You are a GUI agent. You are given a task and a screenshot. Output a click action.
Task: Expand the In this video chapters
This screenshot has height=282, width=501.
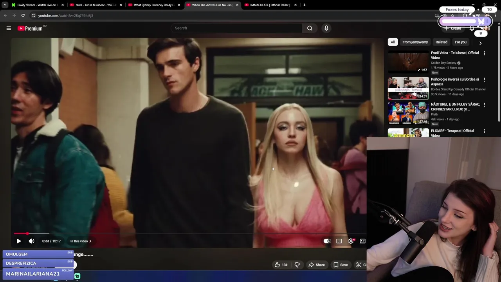[x=81, y=241]
